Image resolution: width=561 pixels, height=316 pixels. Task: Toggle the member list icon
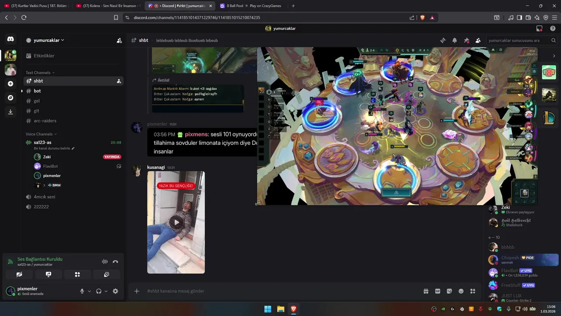[478, 40]
